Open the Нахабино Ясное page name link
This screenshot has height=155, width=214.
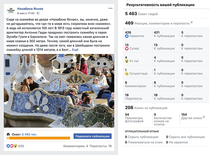30,9
